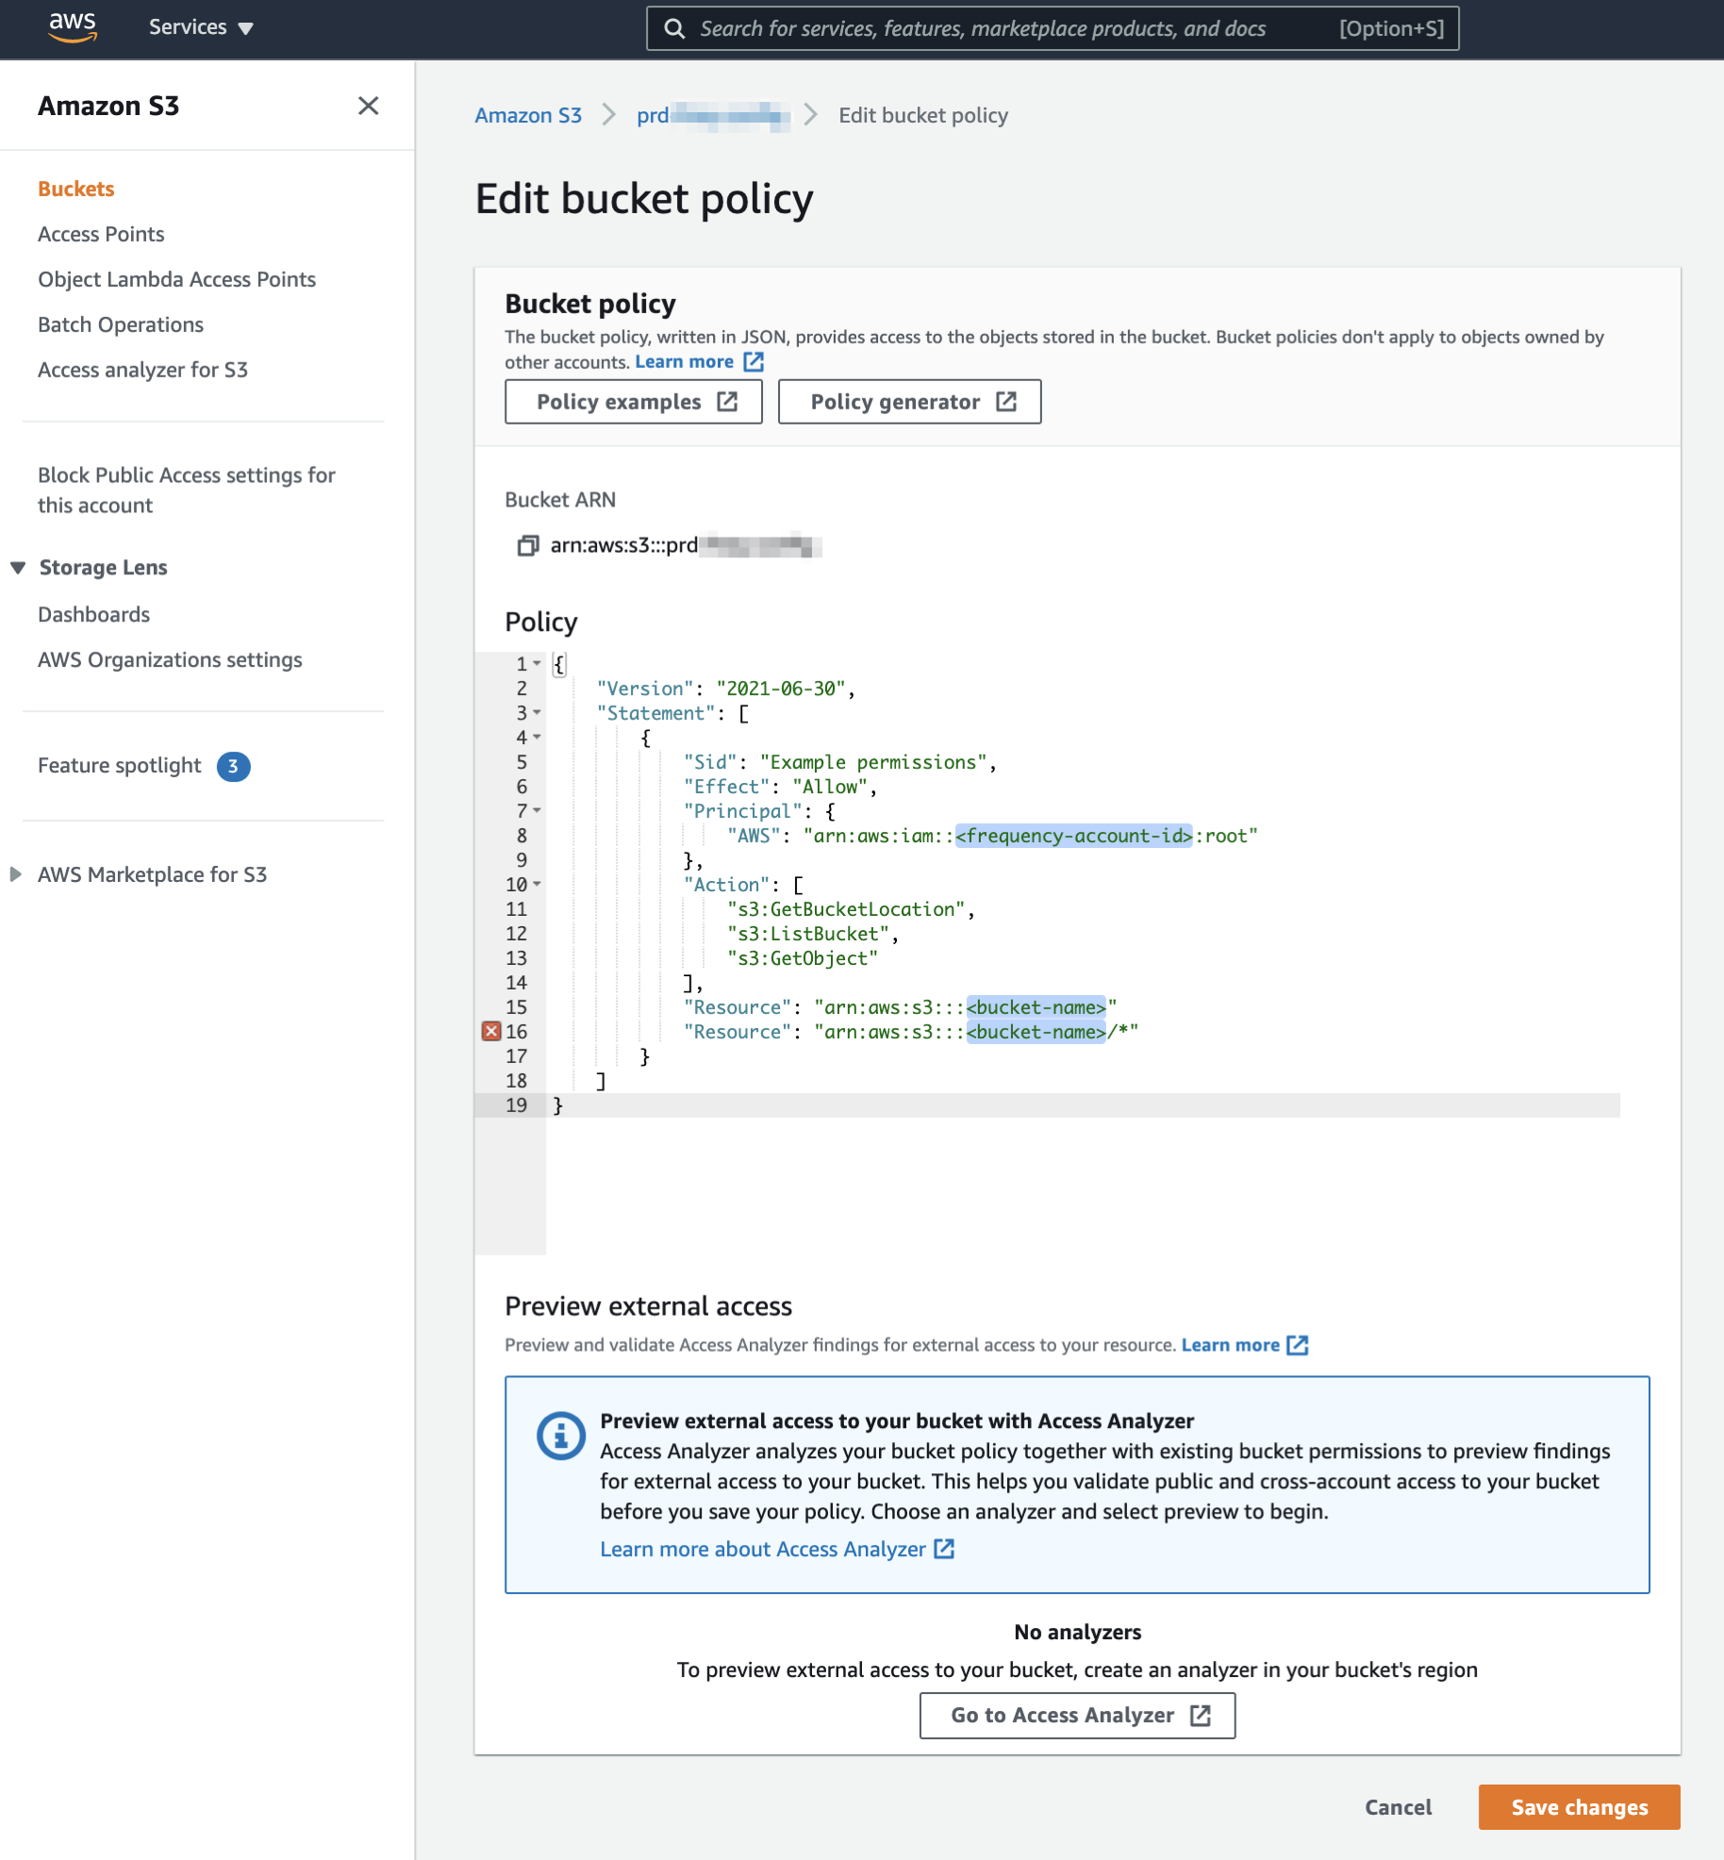The height and width of the screenshot is (1860, 1724).
Task: Click the frequency-account-id placeholder in policy
Action: pyautogui.click(x=1074, y=836)
